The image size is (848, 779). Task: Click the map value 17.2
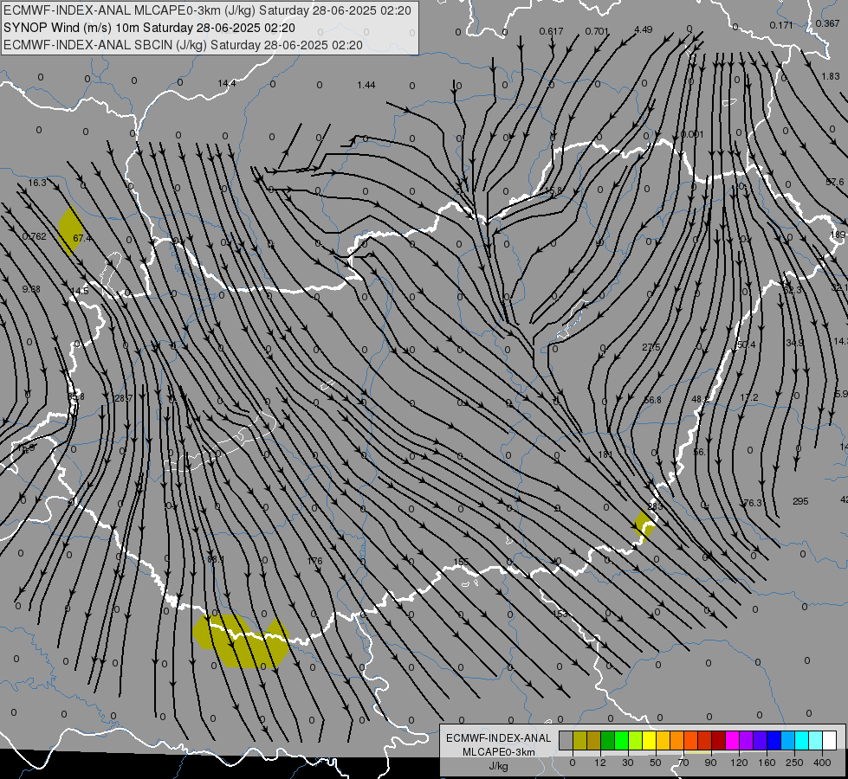point(749,397)
